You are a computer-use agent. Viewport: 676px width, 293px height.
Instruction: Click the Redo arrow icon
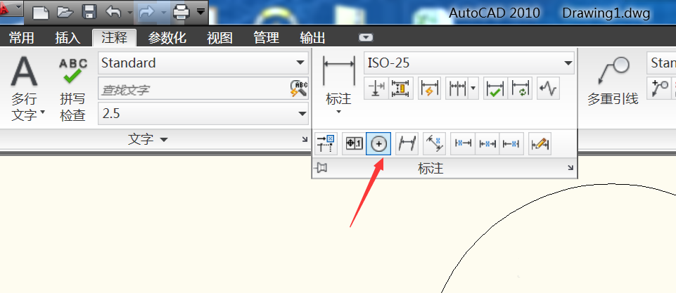pos(148,12)
